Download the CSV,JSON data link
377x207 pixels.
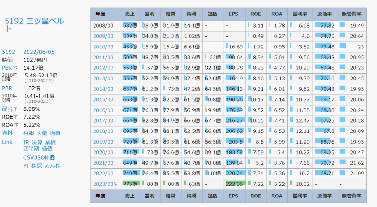coord(36,158)
